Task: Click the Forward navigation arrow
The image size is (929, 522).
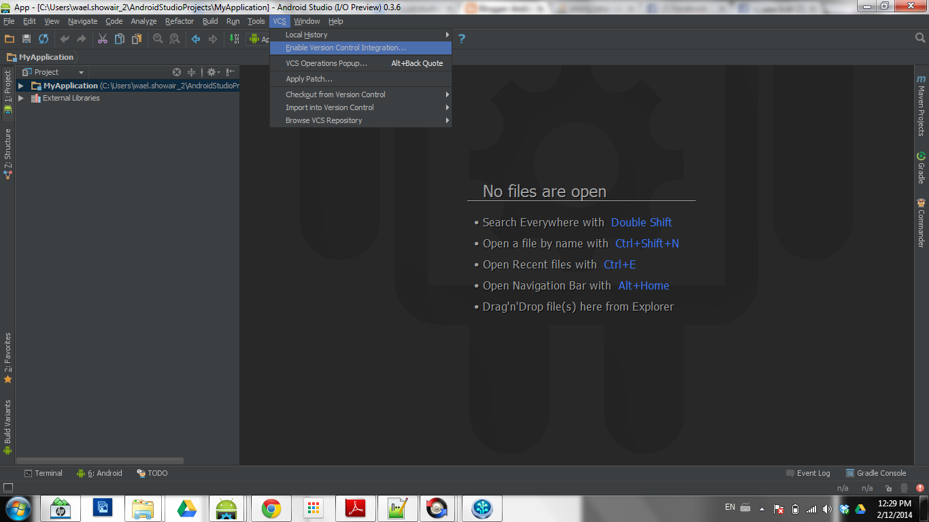Action: coord(213,39)
